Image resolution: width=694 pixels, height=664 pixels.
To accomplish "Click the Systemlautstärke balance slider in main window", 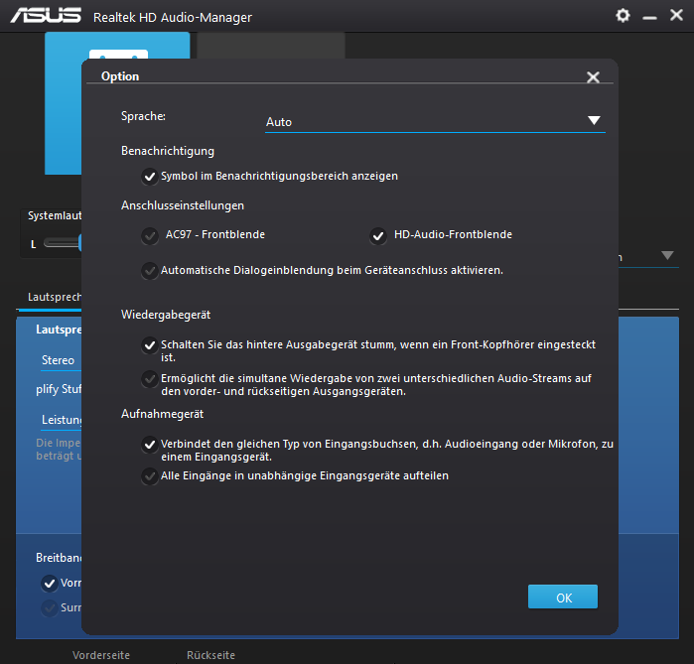I will pos(62,243).
